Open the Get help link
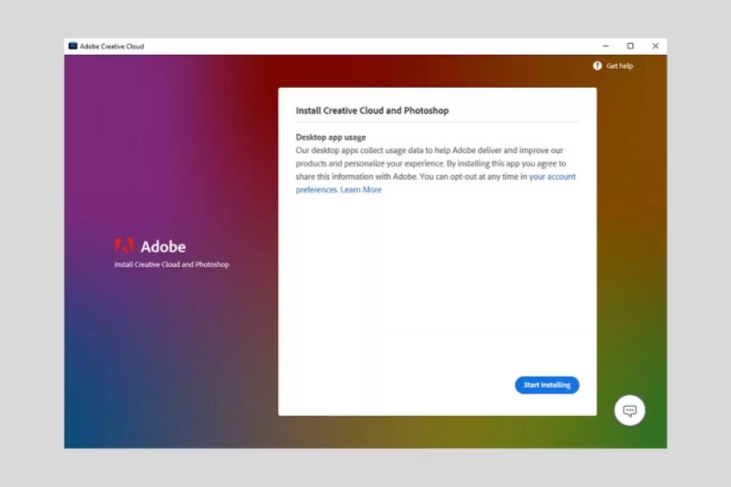The image size is (731, 487). (x=620, y=66)
